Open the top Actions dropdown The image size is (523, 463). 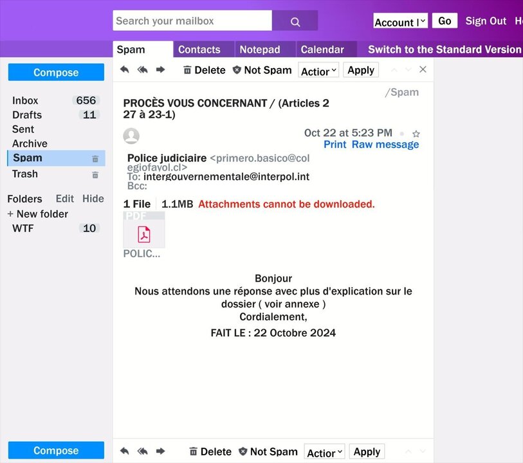click(318, 71)
